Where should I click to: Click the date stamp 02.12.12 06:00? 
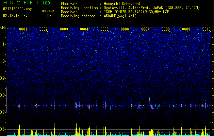(x=17, y=16)
